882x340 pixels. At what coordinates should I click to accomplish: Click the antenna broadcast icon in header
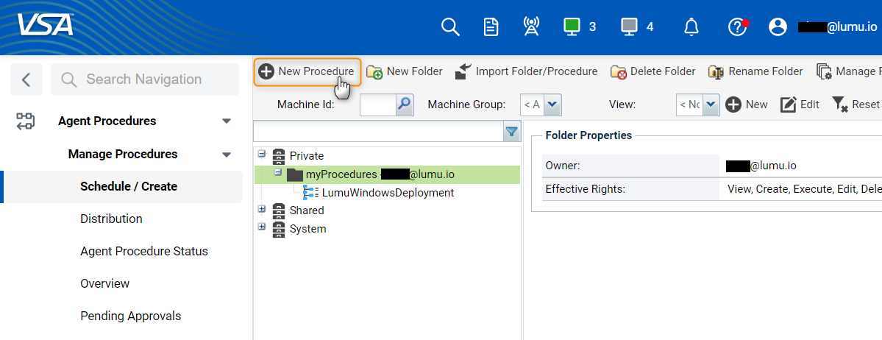[530, 27]
